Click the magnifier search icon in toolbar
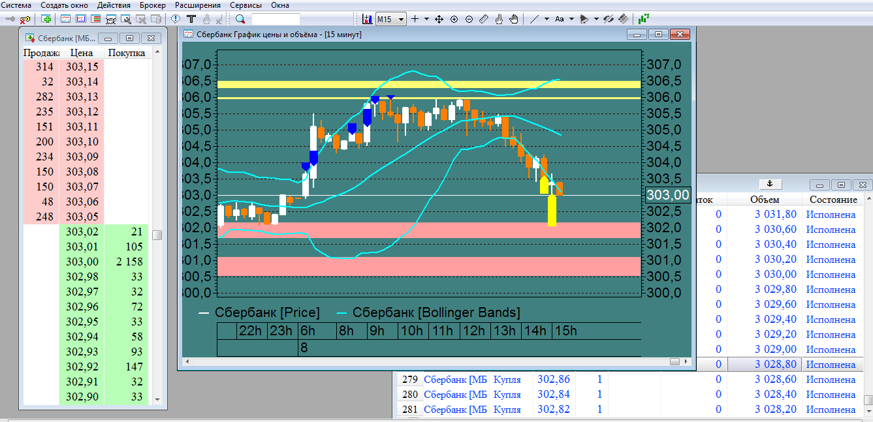The width and height of the screenshot is (873, 422). 240,19
